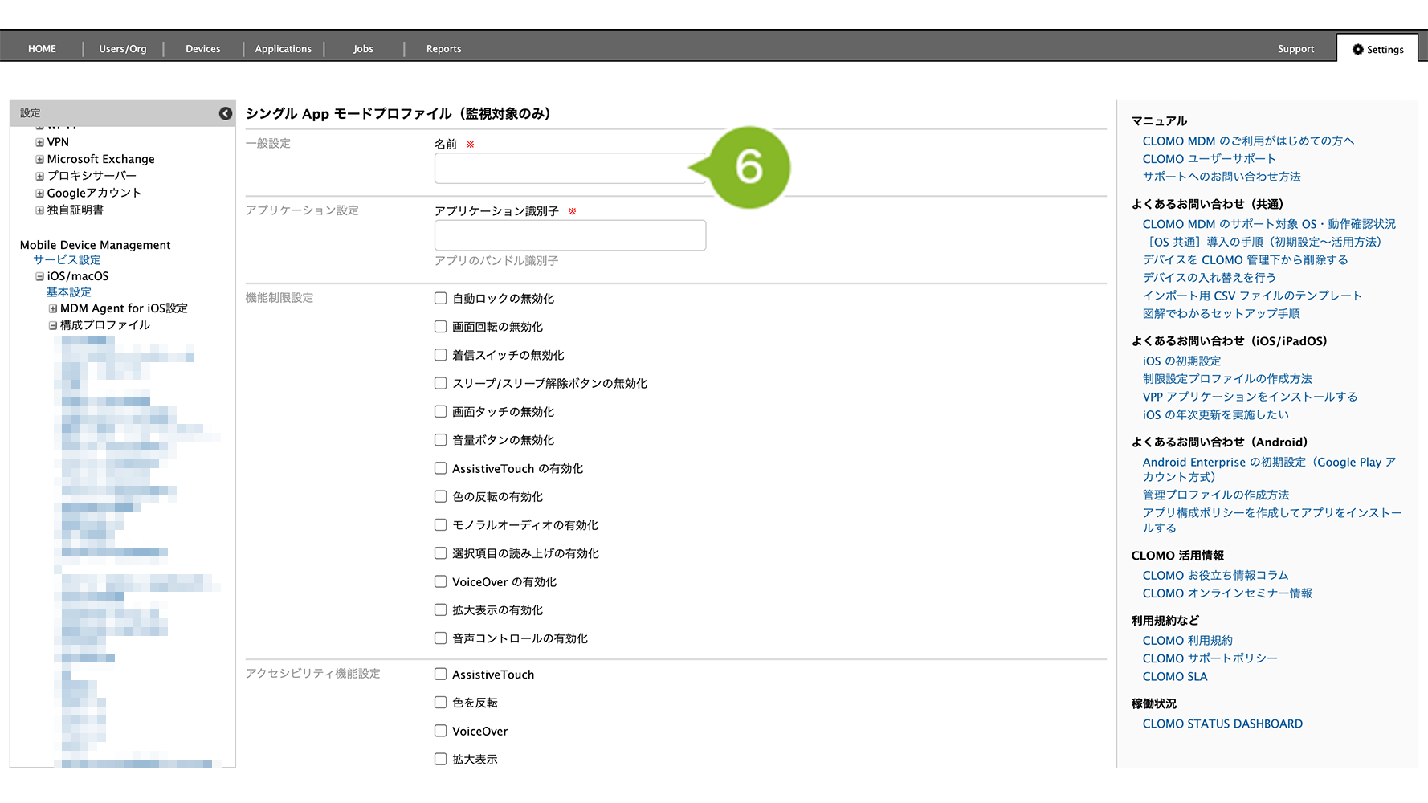Collapse the iOS/macOS tree node
This screenshot has width=1428, height=803.
click(x=39, y=276)
